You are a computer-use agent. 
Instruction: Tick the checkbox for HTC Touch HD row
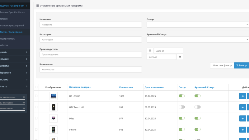coord(36,107)
